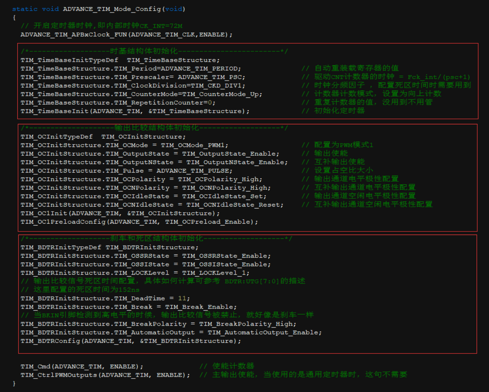Click the TIM_Cmd(ADVANCE_TIM, ENABLE) line
This screenshot has height=392, width=489.
(x=82, y=366)
